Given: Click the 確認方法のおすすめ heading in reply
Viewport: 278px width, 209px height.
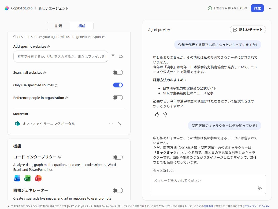Looking at the screenshot, I should click(x=170, y=80).
